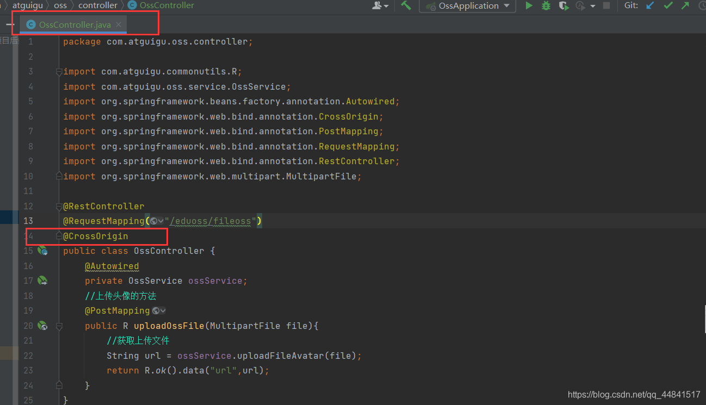This screenshot has width=706, height=405.
Task: Collapse uploadOssFile method fold marker
Action: click(59, 326)
